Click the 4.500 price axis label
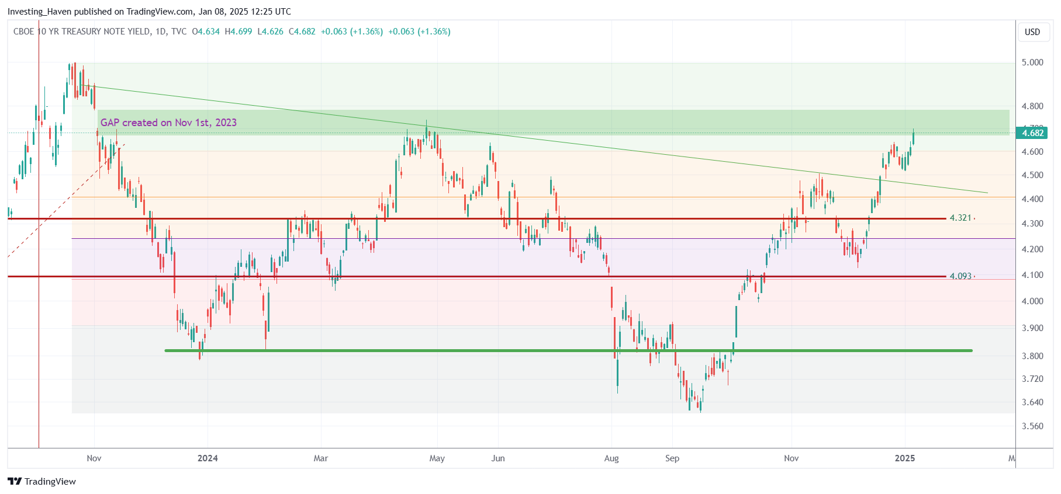The width and height of the screenshot is (1061, 494). click(1032, 175)
